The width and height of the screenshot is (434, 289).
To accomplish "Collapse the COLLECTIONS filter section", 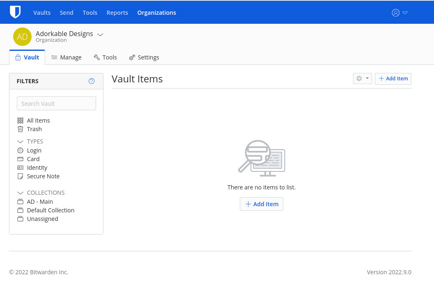I will (21, 193).
